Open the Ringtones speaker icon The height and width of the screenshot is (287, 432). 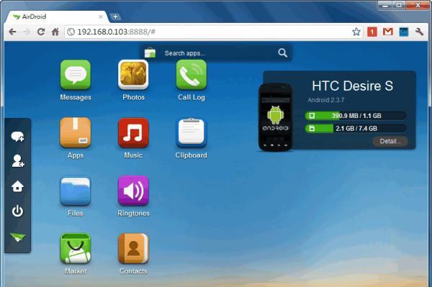(133, 191)
